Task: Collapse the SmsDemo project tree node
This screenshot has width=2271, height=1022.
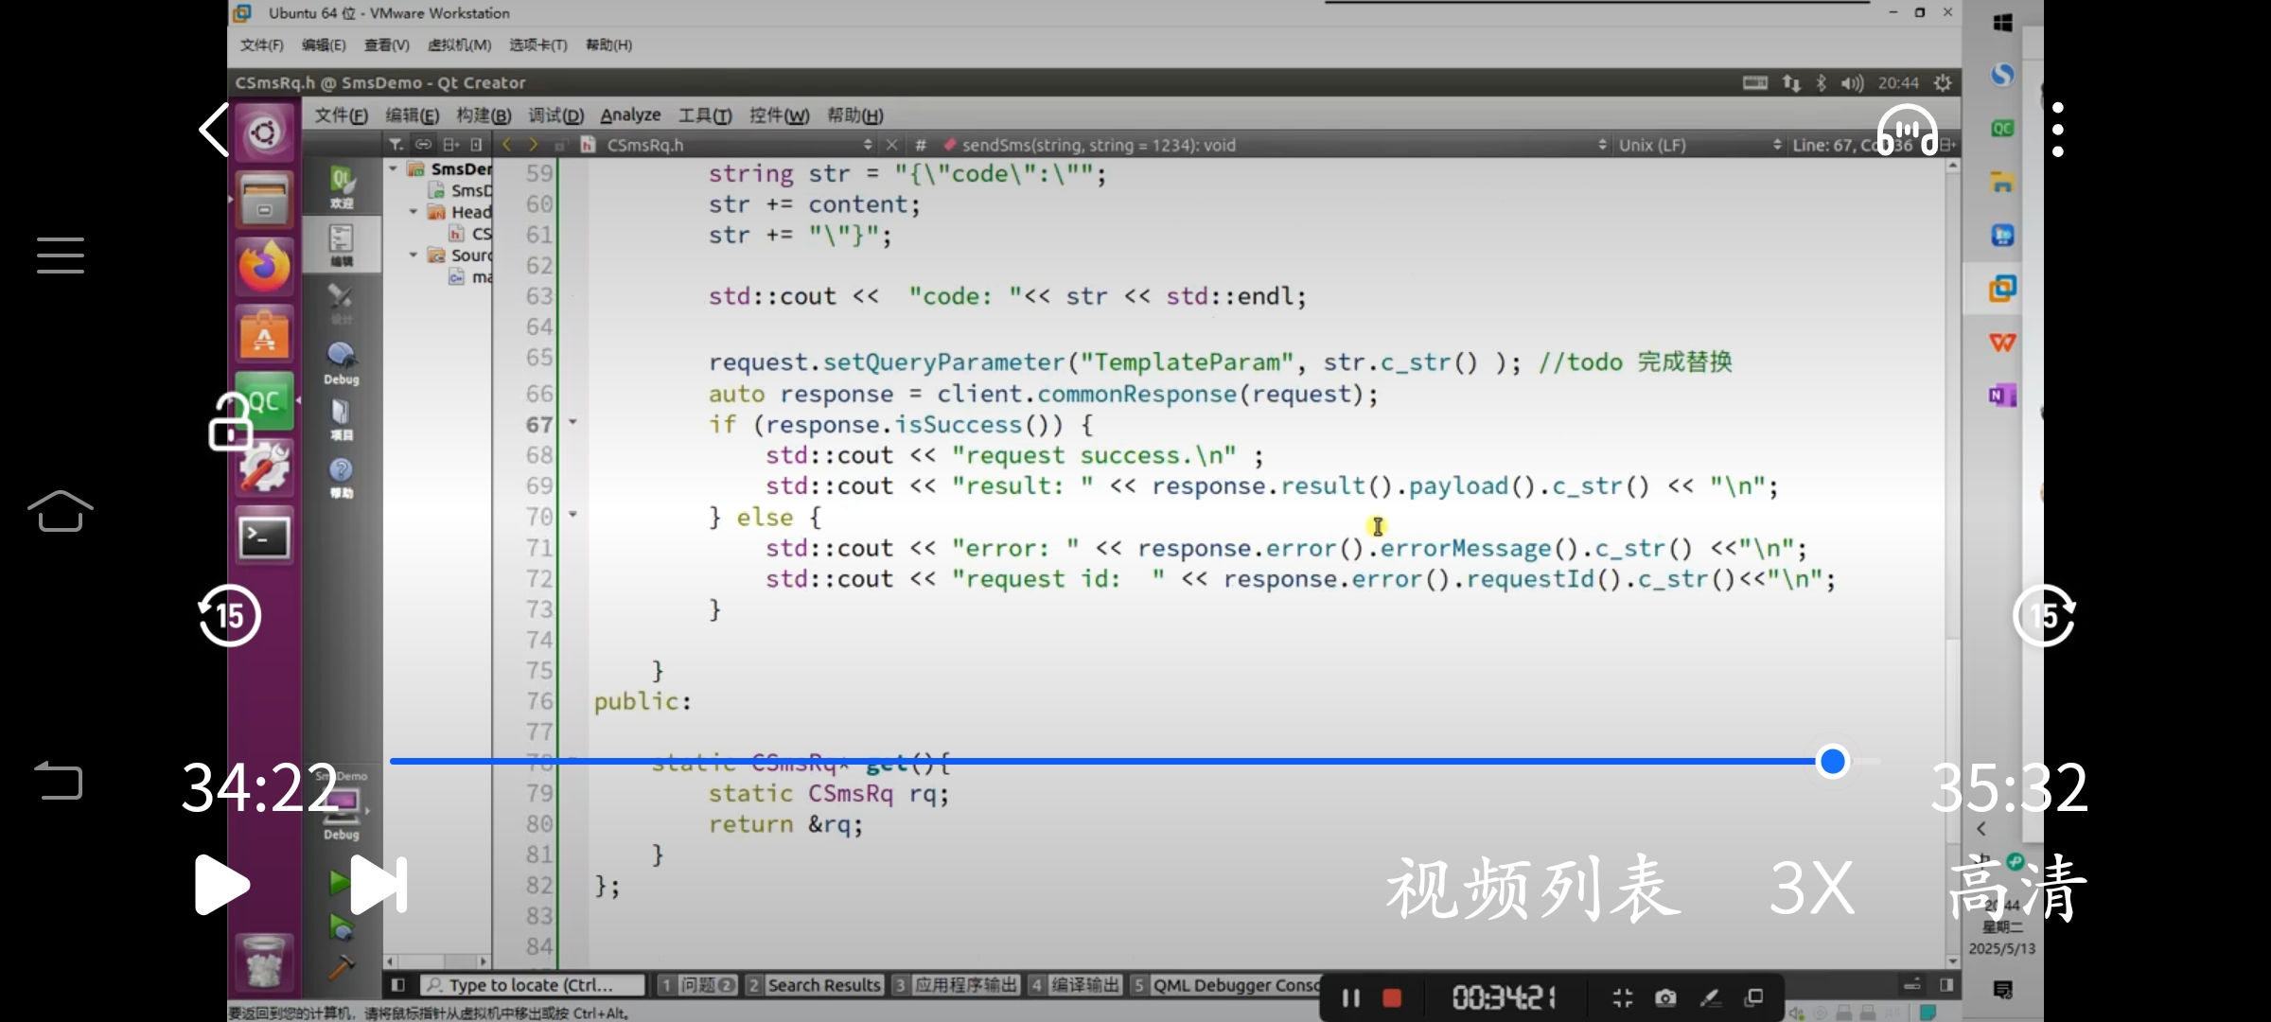Action: pos(393,168)
